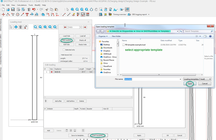Click the Load hole button

67,36
